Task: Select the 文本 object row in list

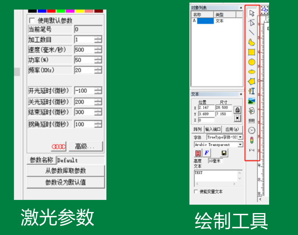Action: tap(217, 21)
